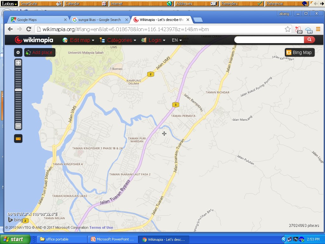325x244 pixels.
Task: Click the Wikimapia search input field
Action: [x=269, y=40]
